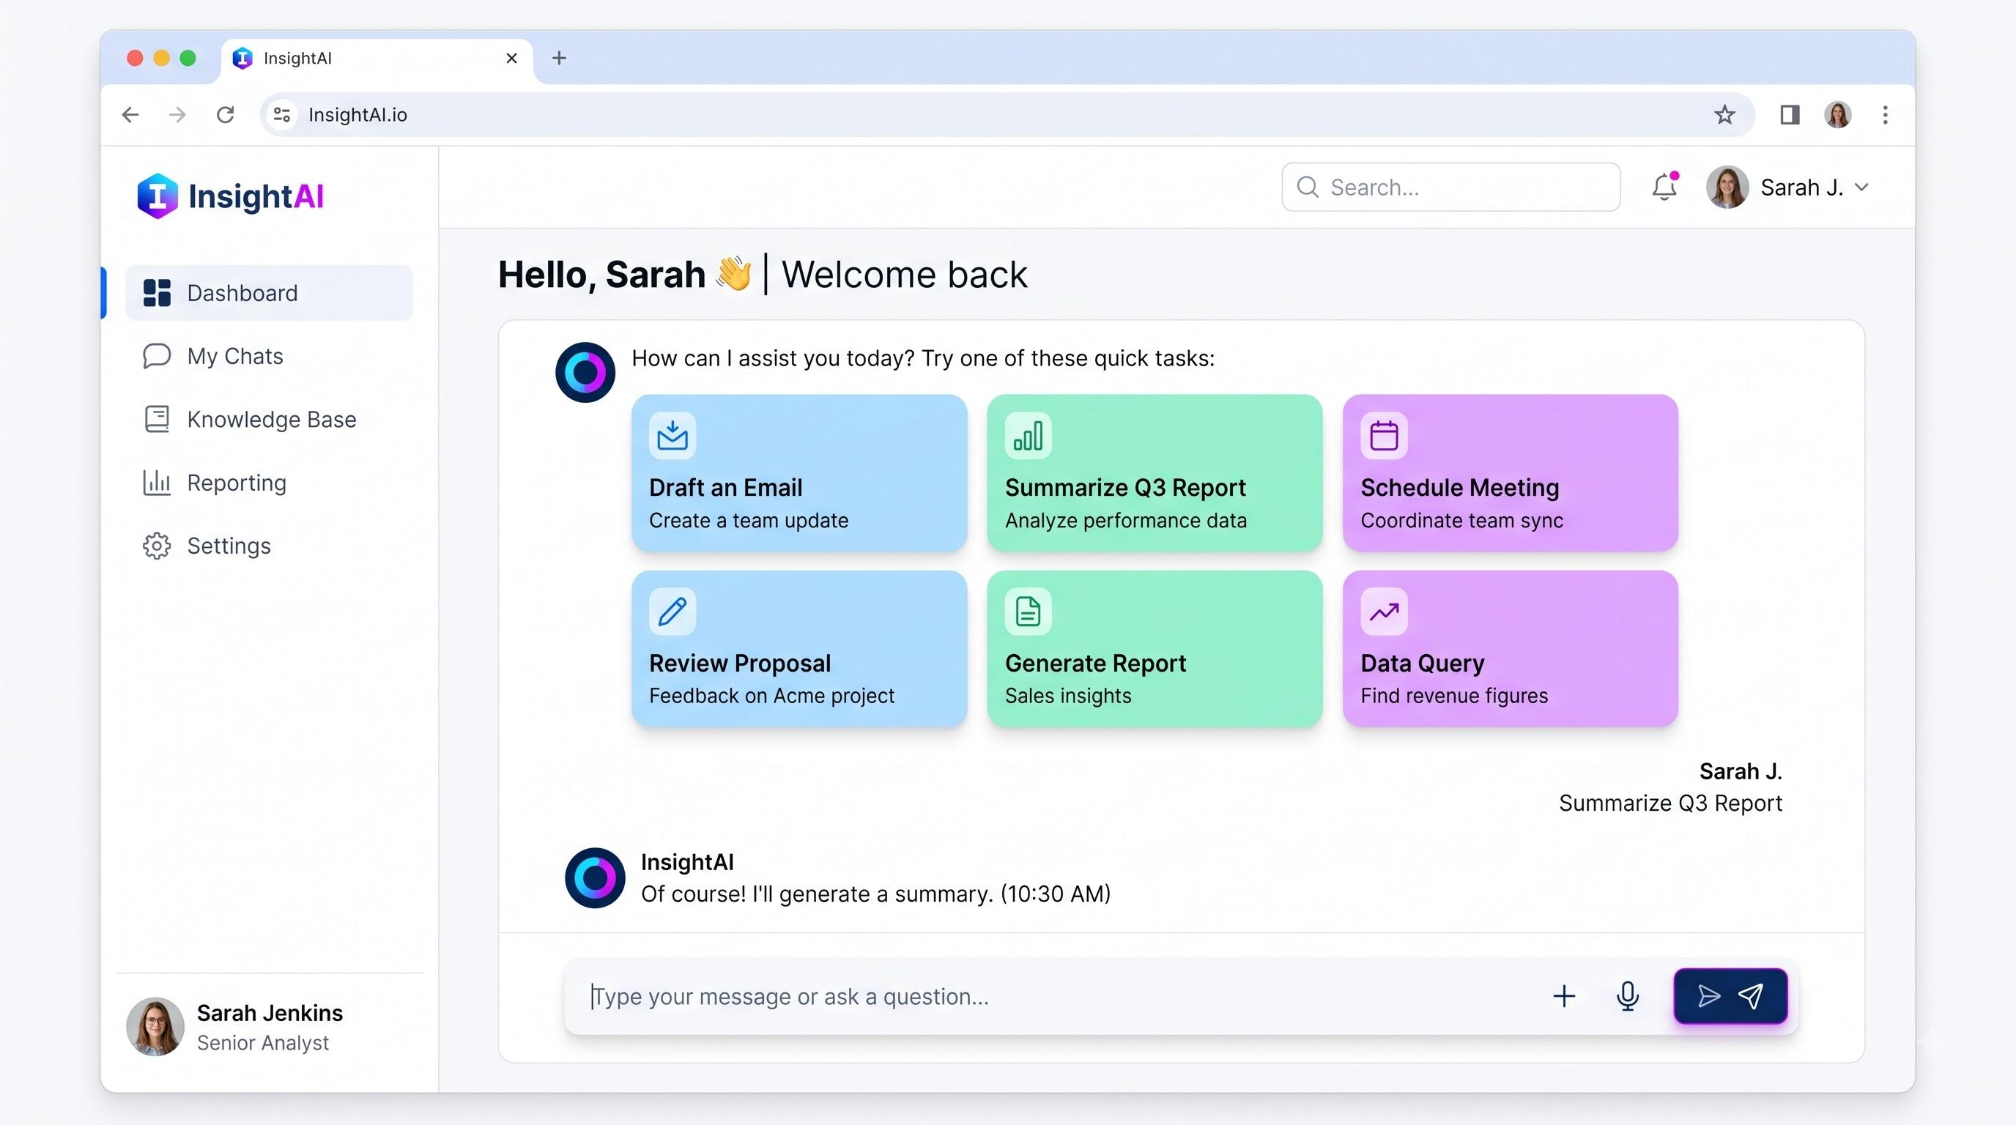Bookmark this page with the star icon
Screen dimensions: 2016x1125
pyautogui.click(x=1724, y=115)
